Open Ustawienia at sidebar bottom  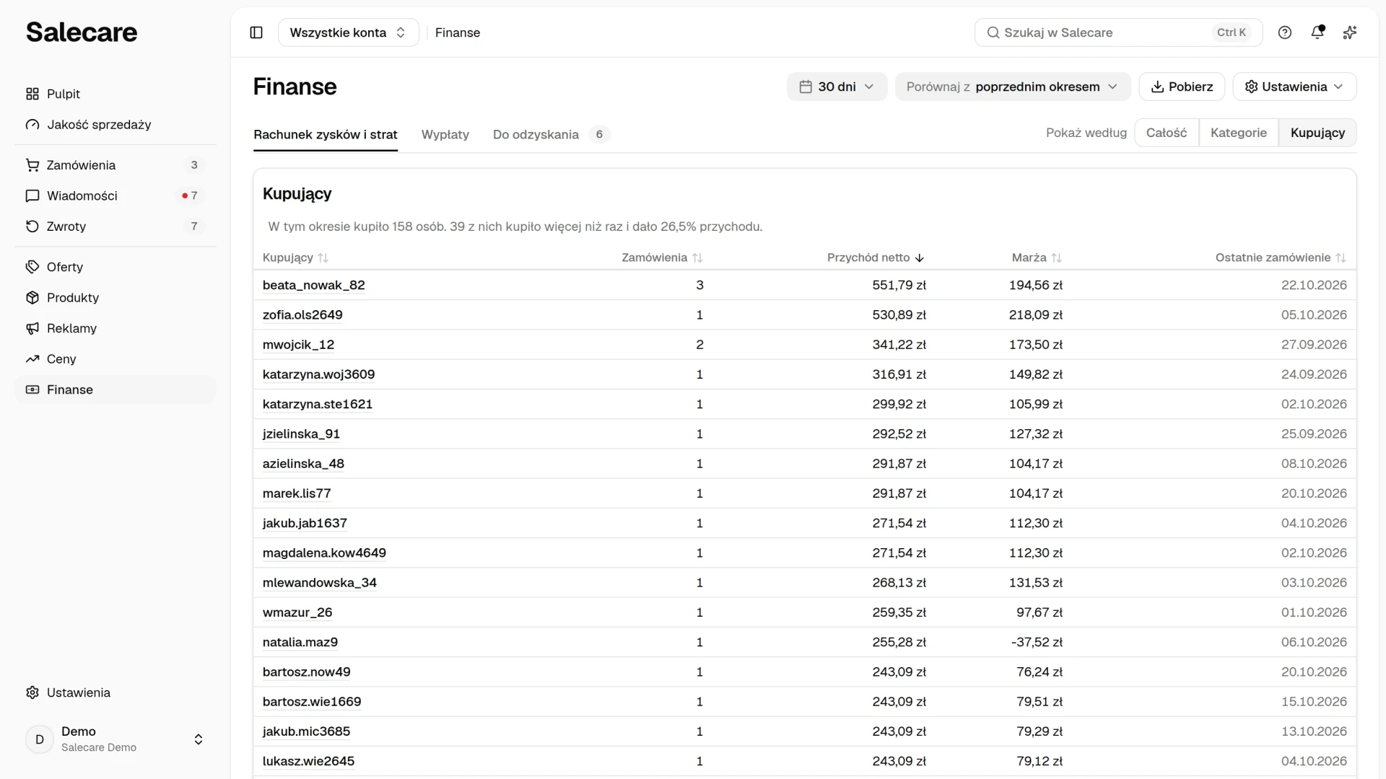(x=115, y=692)
